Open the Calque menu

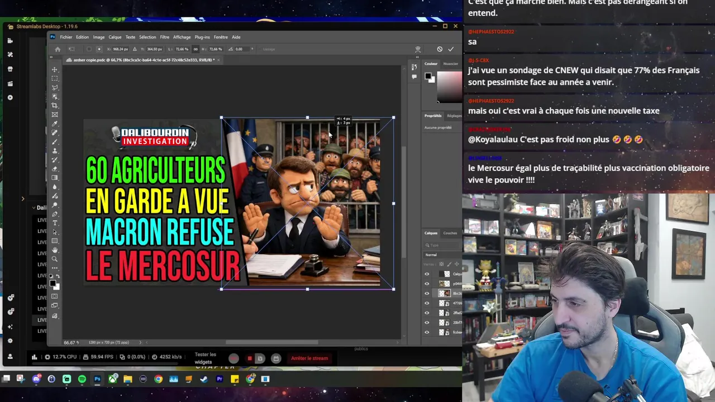[x=115, y=37]
